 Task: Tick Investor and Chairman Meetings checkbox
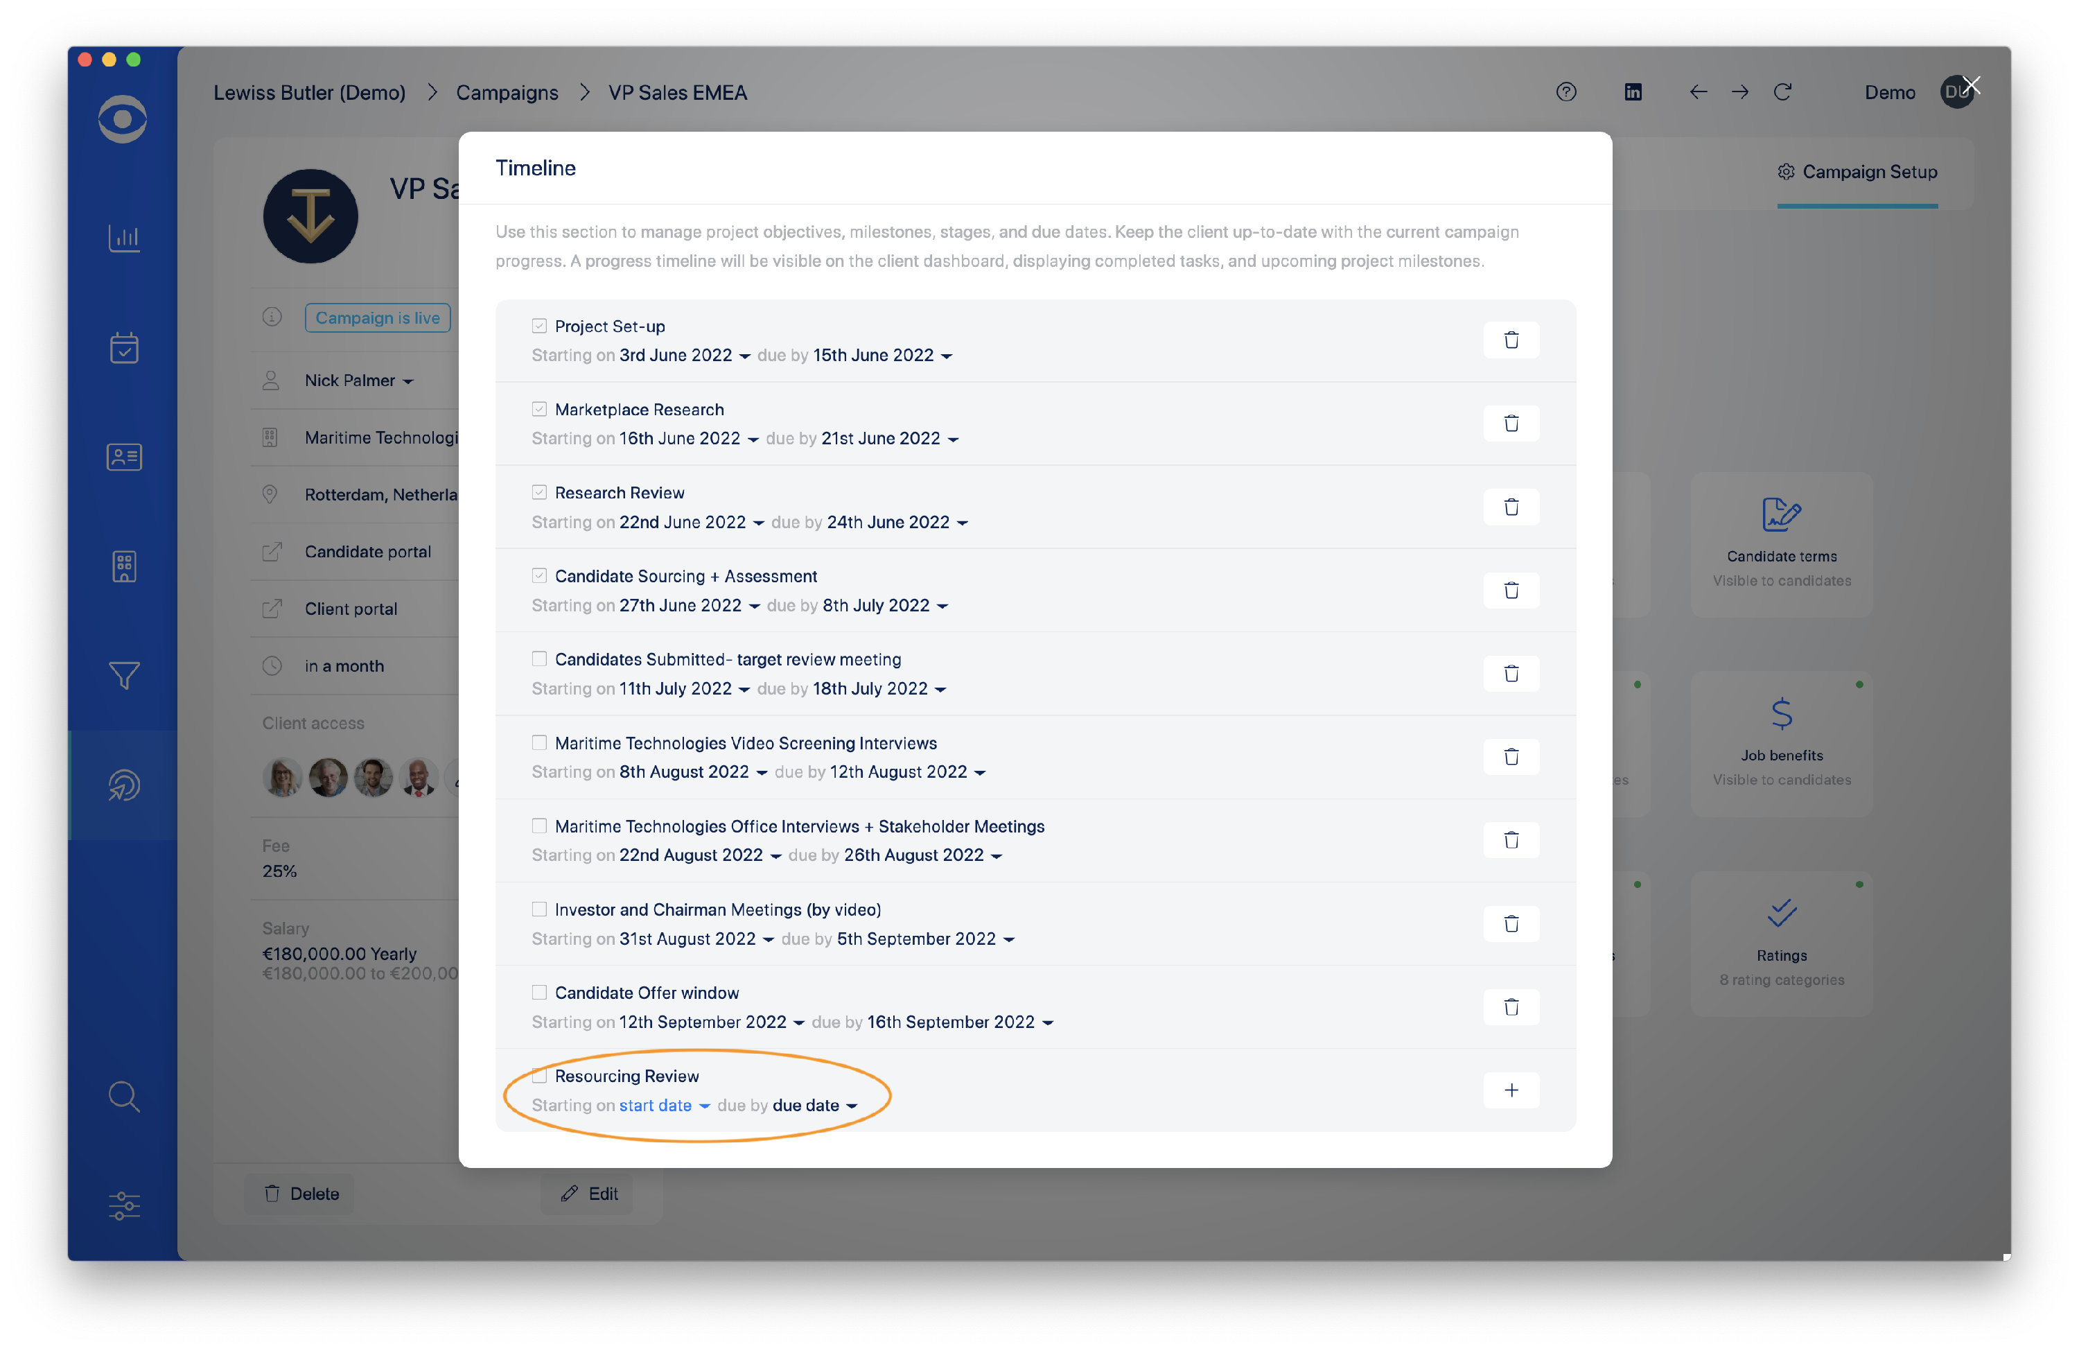(x=539, y=909)
